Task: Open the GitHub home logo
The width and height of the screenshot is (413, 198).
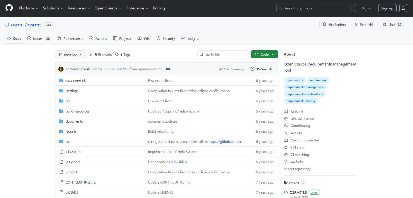Action: tap(9, 8)
